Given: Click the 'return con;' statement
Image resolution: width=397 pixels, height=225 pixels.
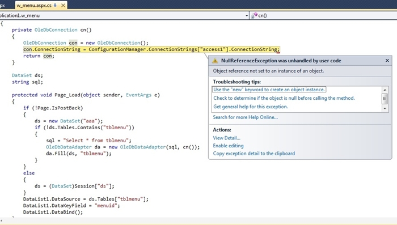Looking at the screenshot, I should pos(39,56).
